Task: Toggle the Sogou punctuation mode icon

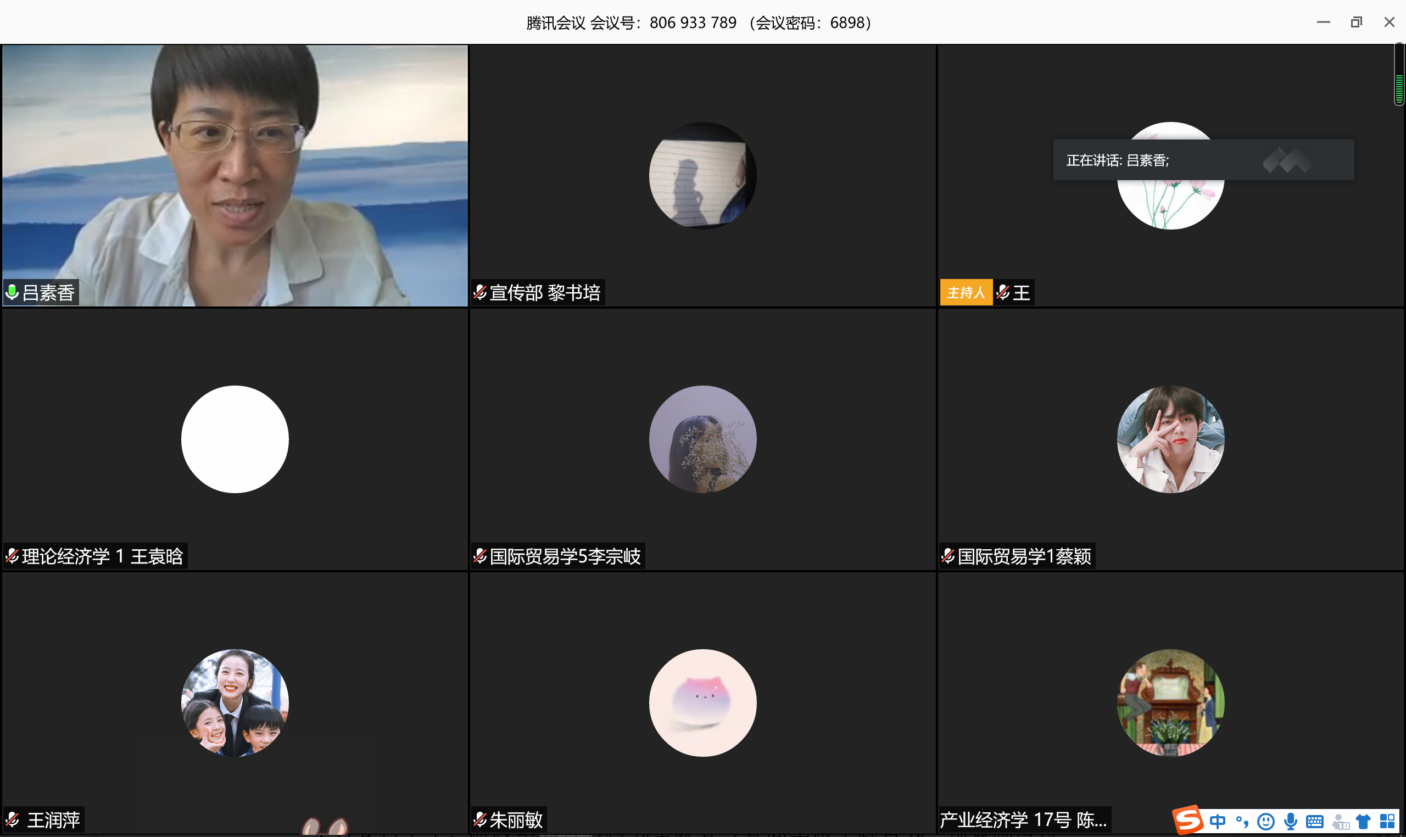Action: (1241, 821)
